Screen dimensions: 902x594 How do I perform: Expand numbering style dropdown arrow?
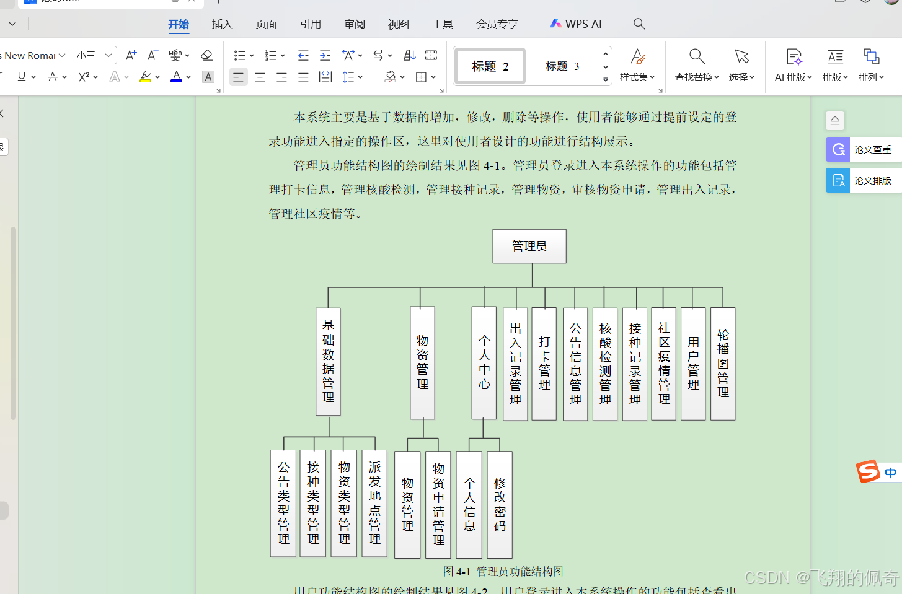click(x=283, y=56)
